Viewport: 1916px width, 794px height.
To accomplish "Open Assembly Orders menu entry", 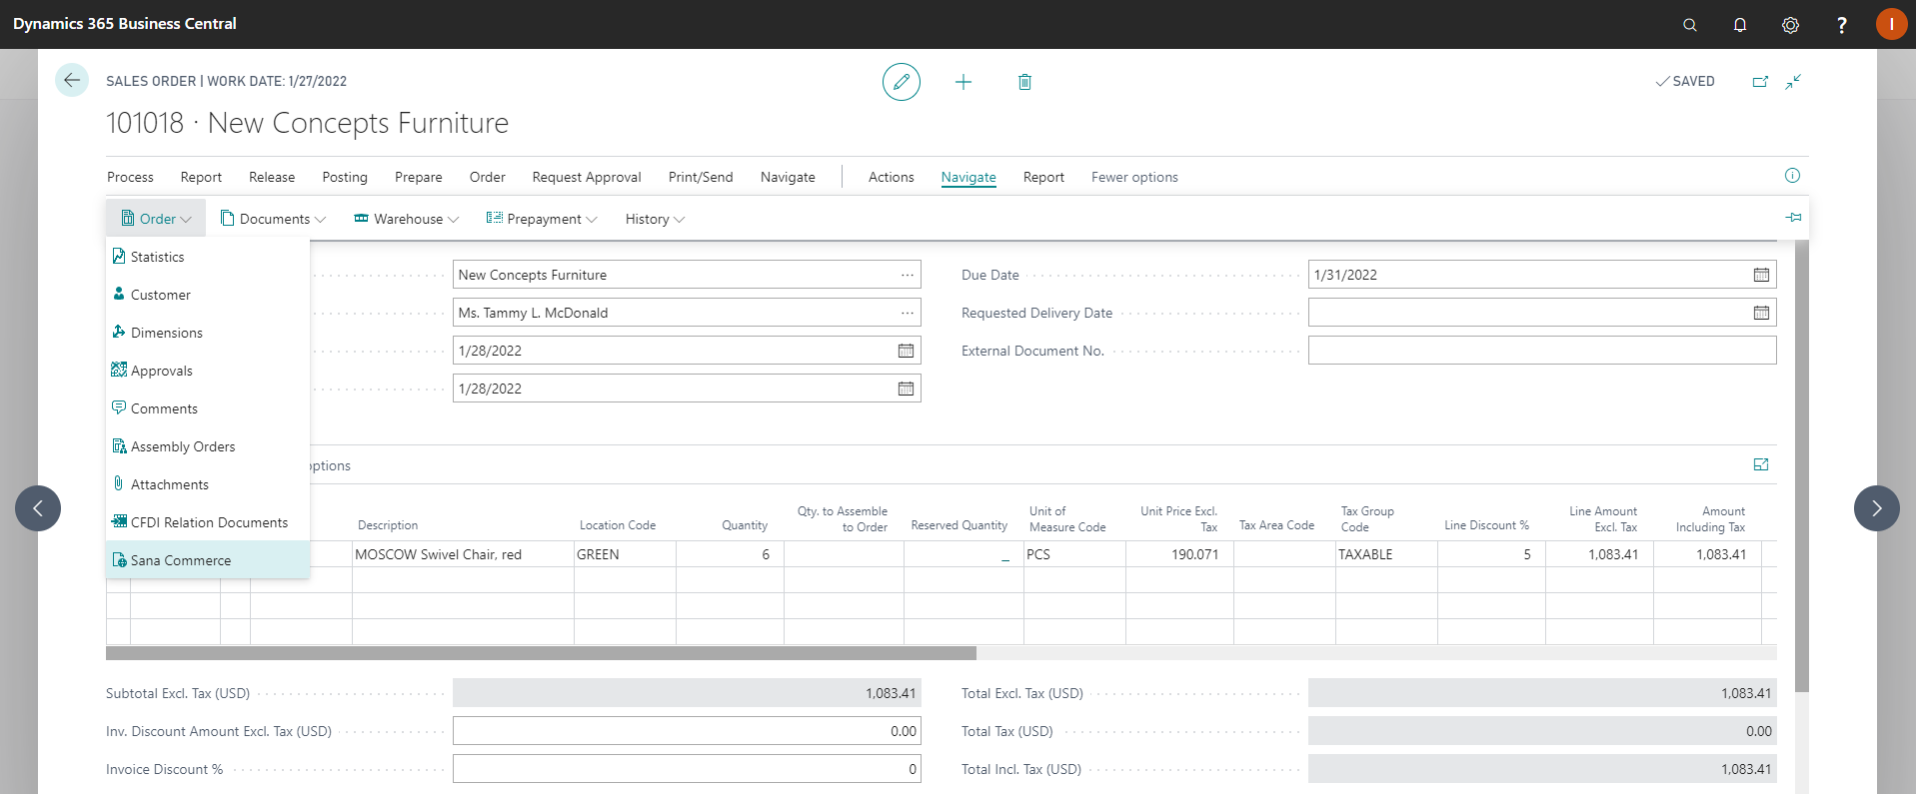I will (x=207, y=446).
